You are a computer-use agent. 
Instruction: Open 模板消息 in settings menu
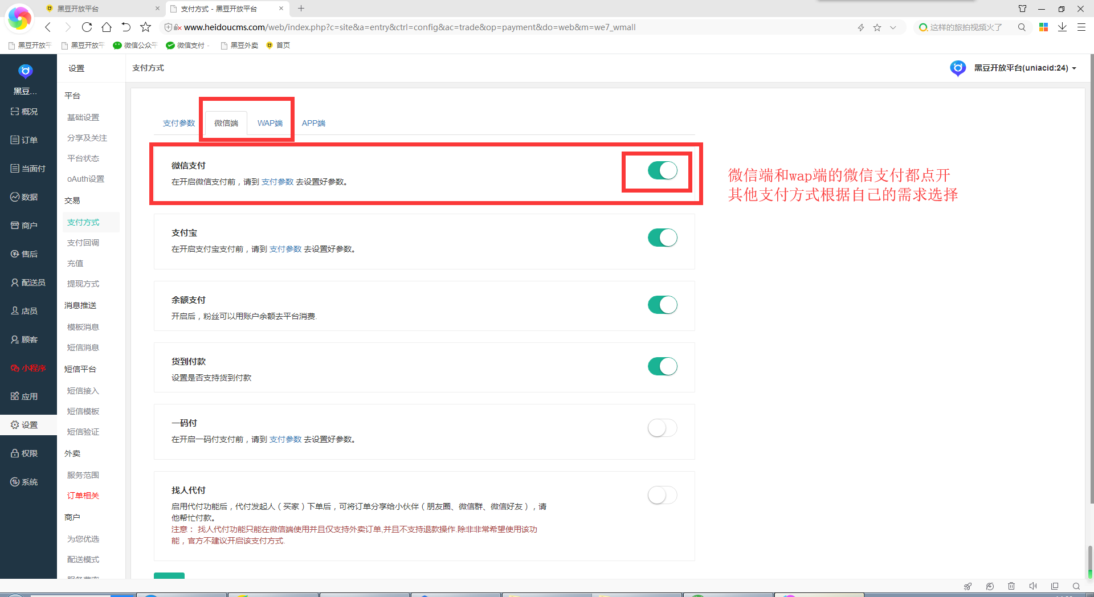[x=83, y=327]
